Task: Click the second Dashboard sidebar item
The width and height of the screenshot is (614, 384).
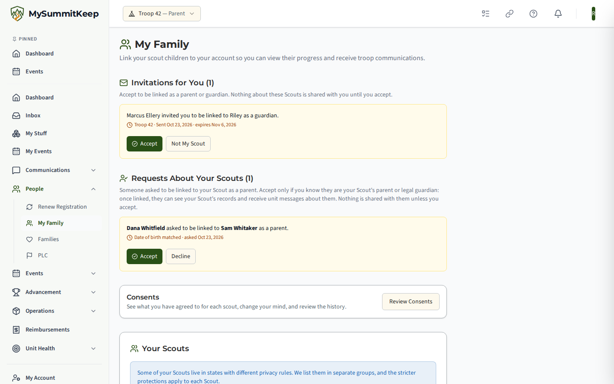Action: click(55, 98)
